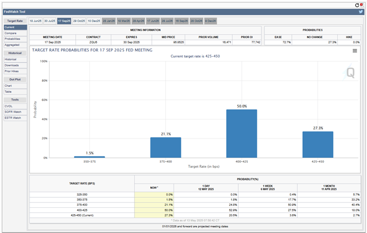The width and height of the screenshot is (367, 233).
Task: Select the 30 Jul25 meeting tab
Action: pyautogui.click(x=50, y=20)
